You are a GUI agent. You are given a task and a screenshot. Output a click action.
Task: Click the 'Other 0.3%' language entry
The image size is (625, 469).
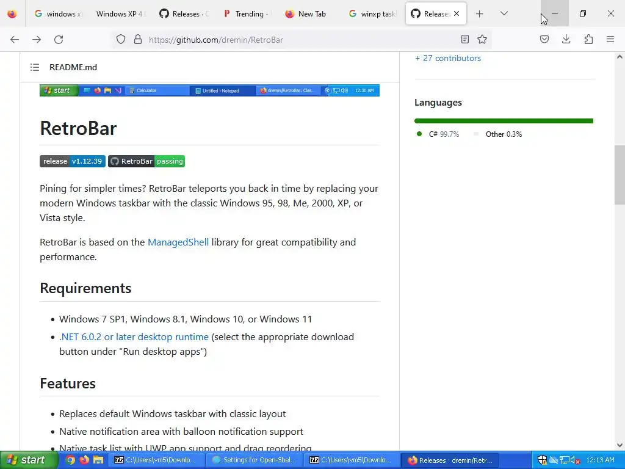click(x=498, y=134)
